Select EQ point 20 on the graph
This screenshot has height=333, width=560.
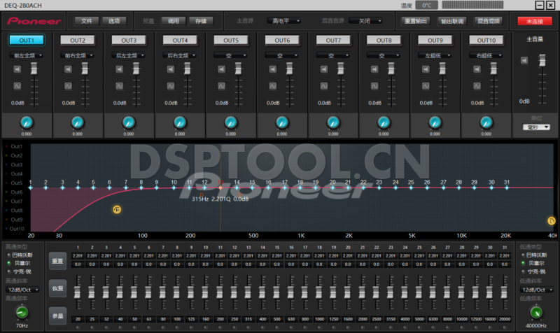point(332,187)
